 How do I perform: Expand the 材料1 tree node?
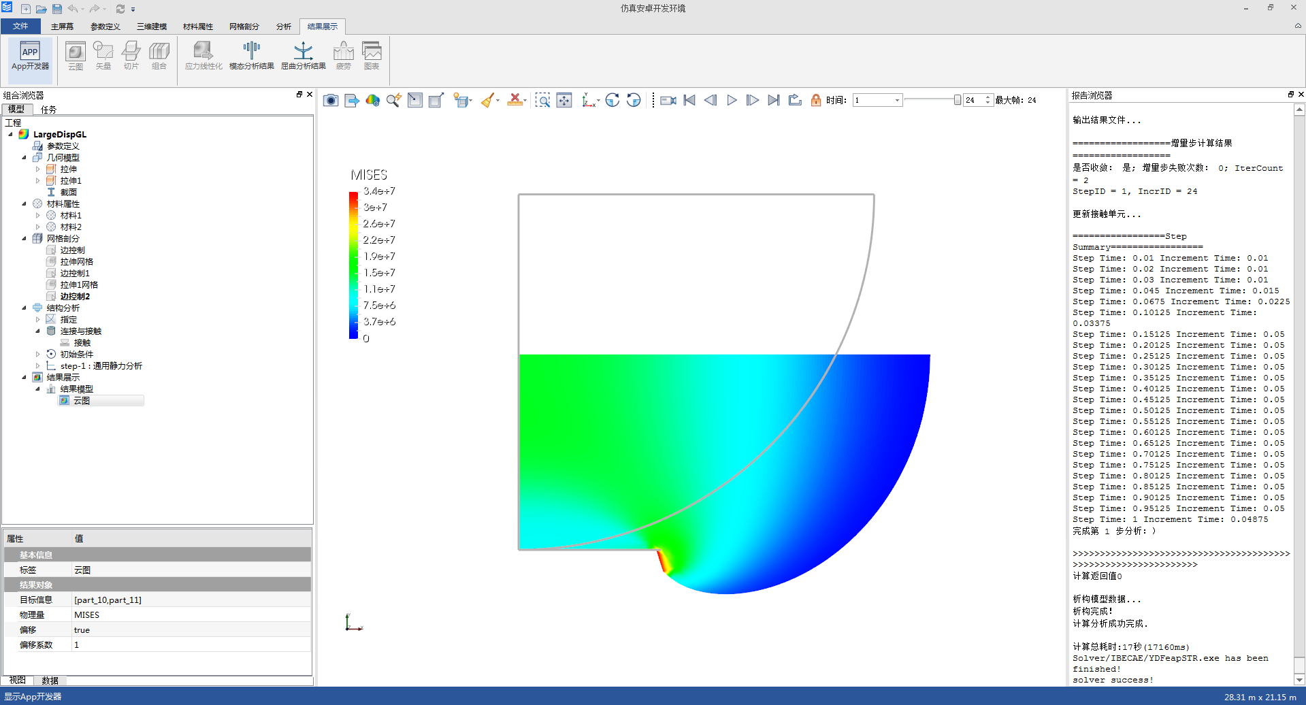pos(38,216)
